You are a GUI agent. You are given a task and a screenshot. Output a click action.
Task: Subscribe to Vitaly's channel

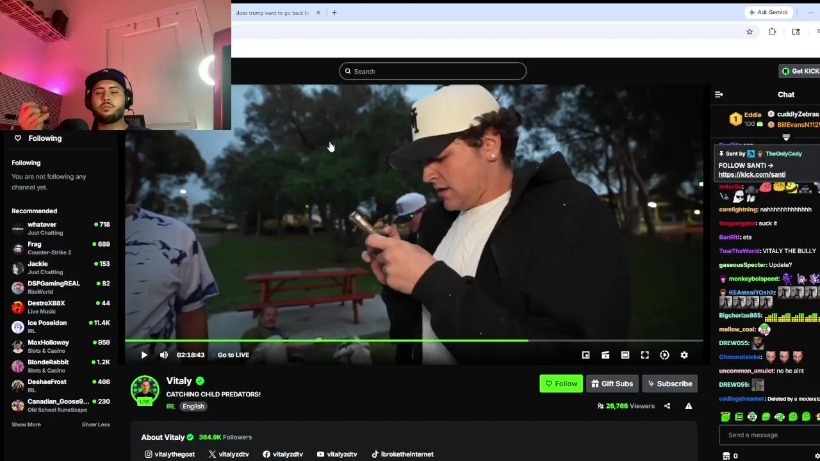coord(669,384)
